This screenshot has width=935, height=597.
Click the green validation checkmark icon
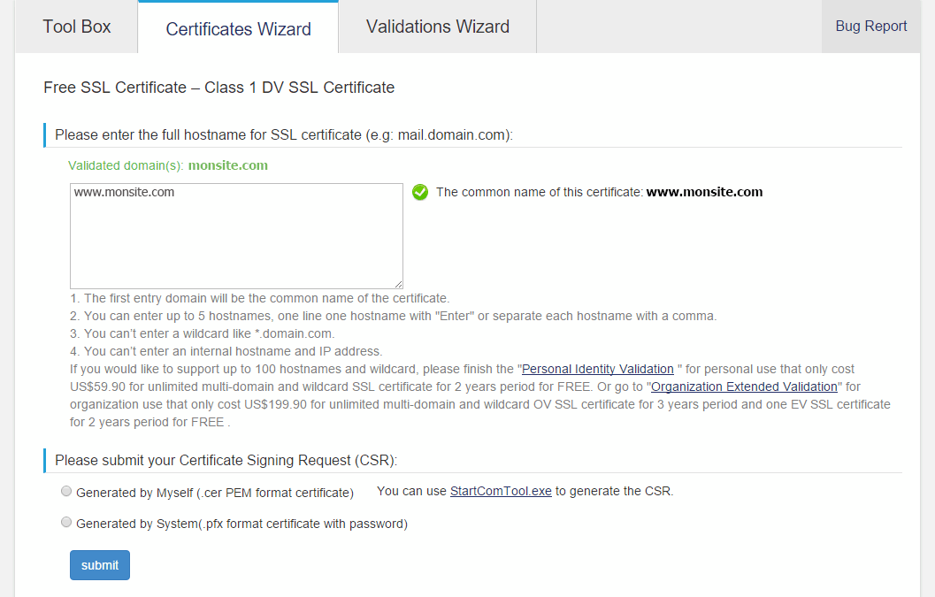420,192
